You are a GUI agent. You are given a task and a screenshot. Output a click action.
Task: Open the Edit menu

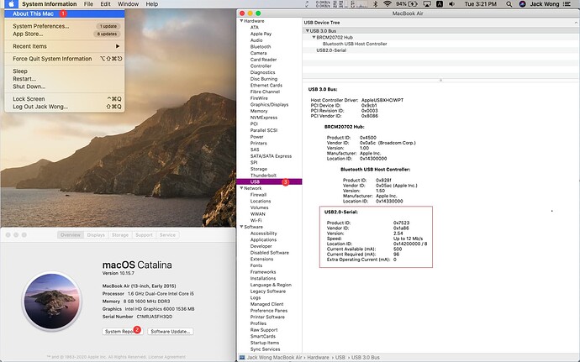tap(105, 4)
